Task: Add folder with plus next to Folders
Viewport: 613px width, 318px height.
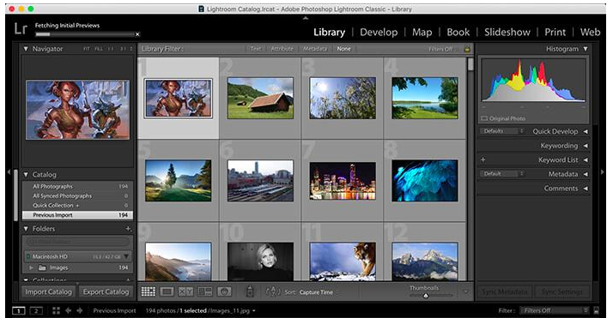Action: click(128, 228)
